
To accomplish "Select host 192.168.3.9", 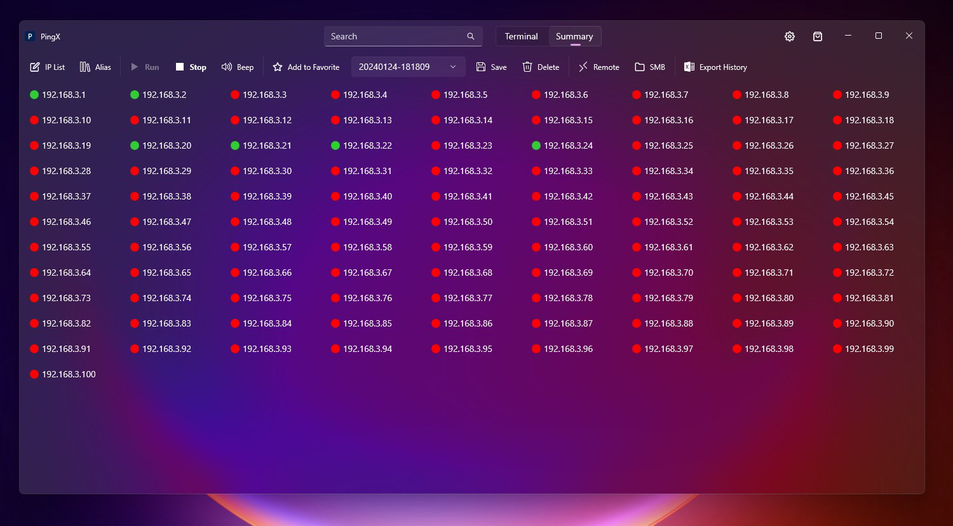I will tap(861, 95).
